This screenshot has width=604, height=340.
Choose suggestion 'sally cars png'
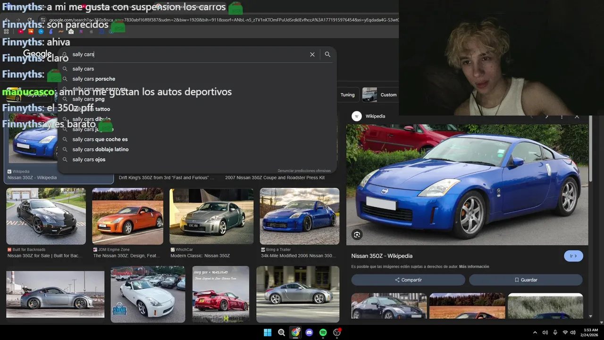tap(197, 99)
